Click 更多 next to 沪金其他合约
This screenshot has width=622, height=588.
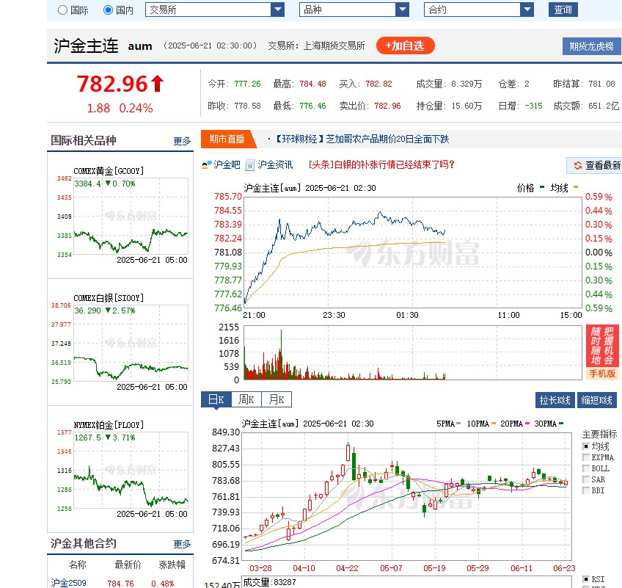[x=182, y=544]
